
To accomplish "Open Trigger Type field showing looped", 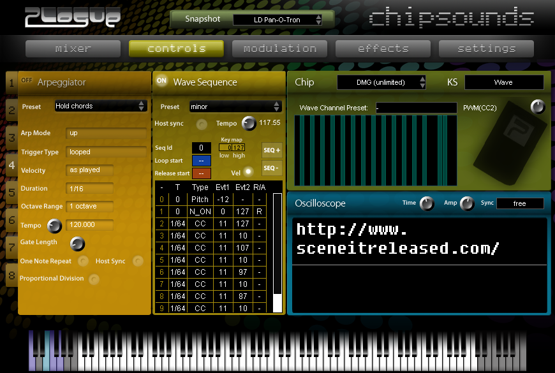I will point(106,152).
